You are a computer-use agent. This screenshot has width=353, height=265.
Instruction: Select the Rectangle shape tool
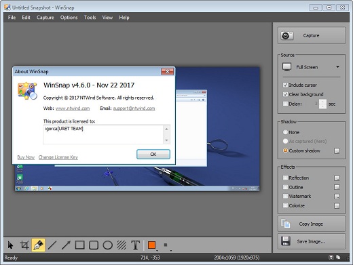tap(80, 245)
